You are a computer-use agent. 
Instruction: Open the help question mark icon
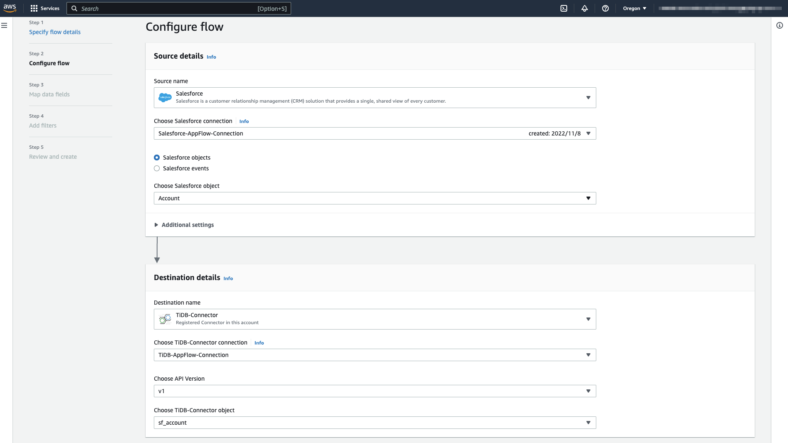[605, 8]
